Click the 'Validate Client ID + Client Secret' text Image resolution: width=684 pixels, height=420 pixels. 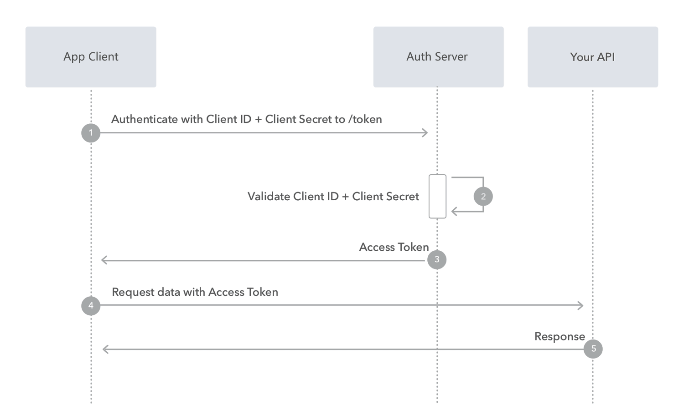point(333,197)
